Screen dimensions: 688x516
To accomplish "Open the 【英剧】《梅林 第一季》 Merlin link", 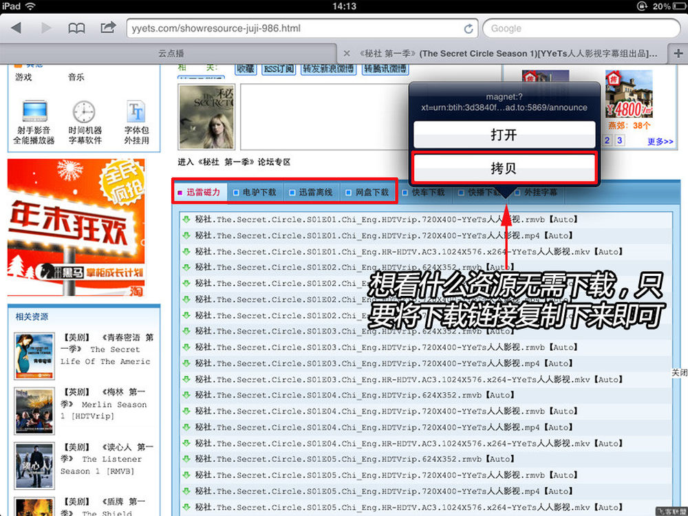I will point(105,404).
